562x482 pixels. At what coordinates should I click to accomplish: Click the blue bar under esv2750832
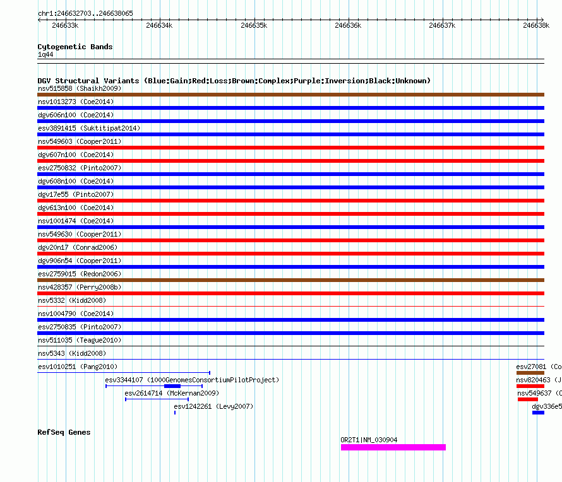290,174
